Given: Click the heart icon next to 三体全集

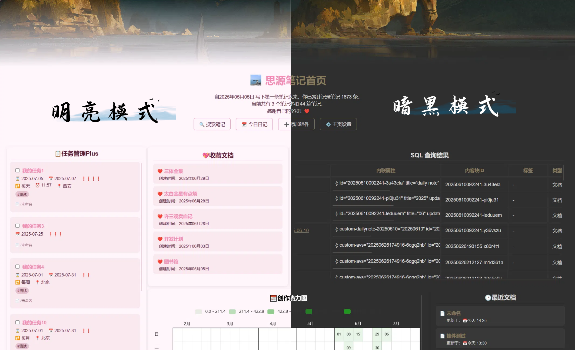Looking at the screenshot, I should (x=160, y=171).
